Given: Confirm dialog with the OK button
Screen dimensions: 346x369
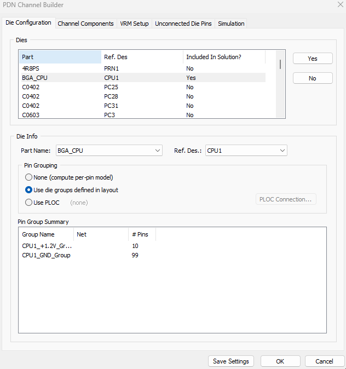Looking at the screenshot, I should (280, 361).
